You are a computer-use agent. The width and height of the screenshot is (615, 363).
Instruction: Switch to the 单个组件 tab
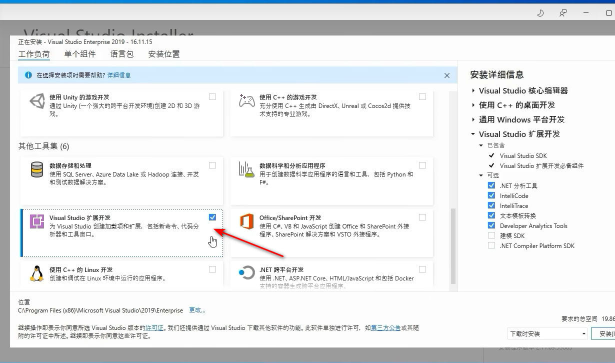(x=80, y=54)
